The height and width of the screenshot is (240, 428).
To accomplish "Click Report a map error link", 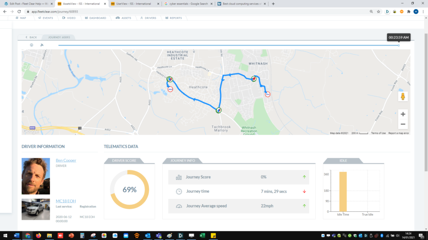I will [x=398, y=133].
